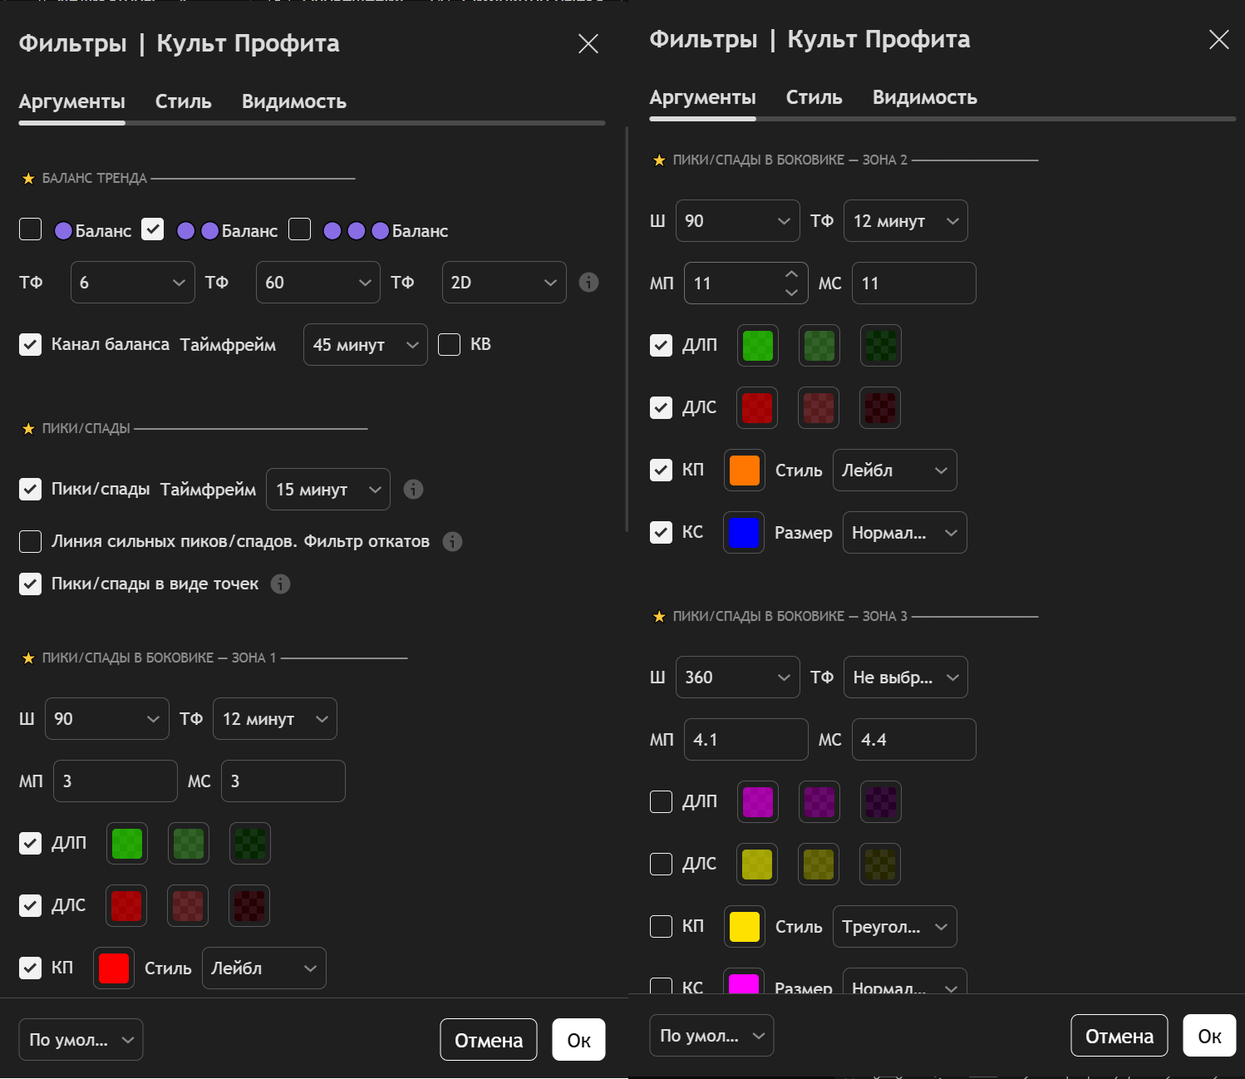Uncheck the Канал баланса checkbox

coord(31,345)
